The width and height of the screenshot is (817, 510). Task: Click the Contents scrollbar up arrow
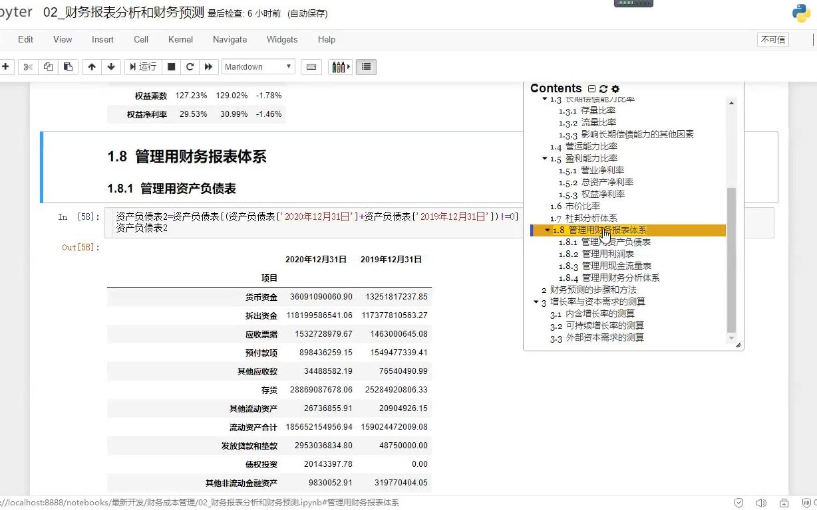click(x=731, y=102)
